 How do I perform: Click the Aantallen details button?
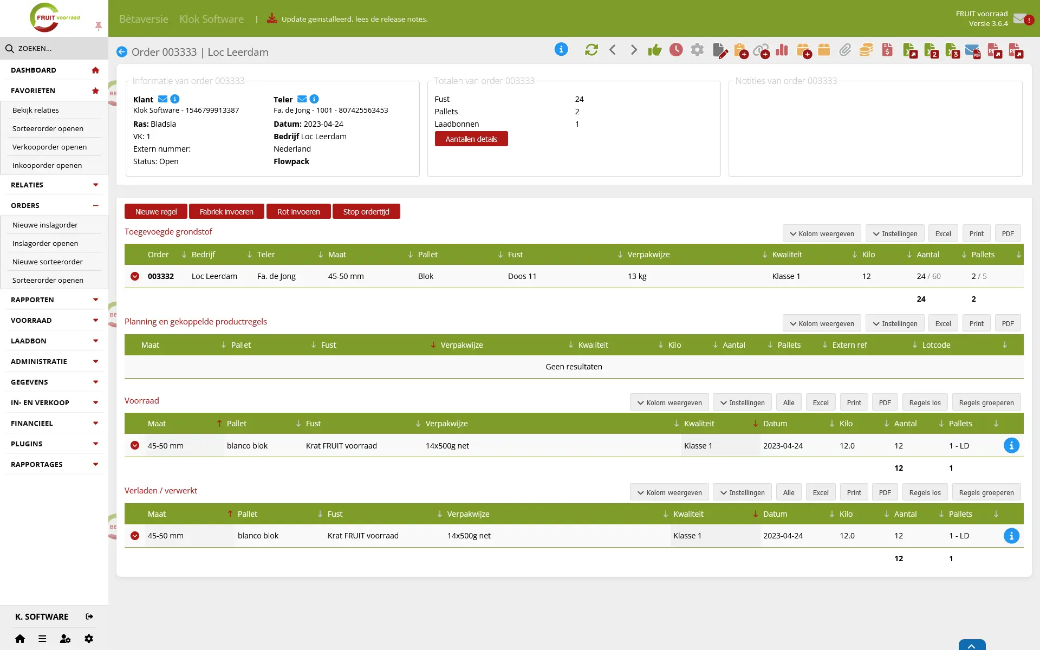click(471, 139)
